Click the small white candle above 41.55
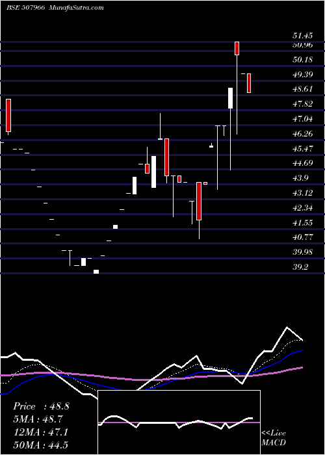This screenshot has width=325, height=455. [115, 227]
